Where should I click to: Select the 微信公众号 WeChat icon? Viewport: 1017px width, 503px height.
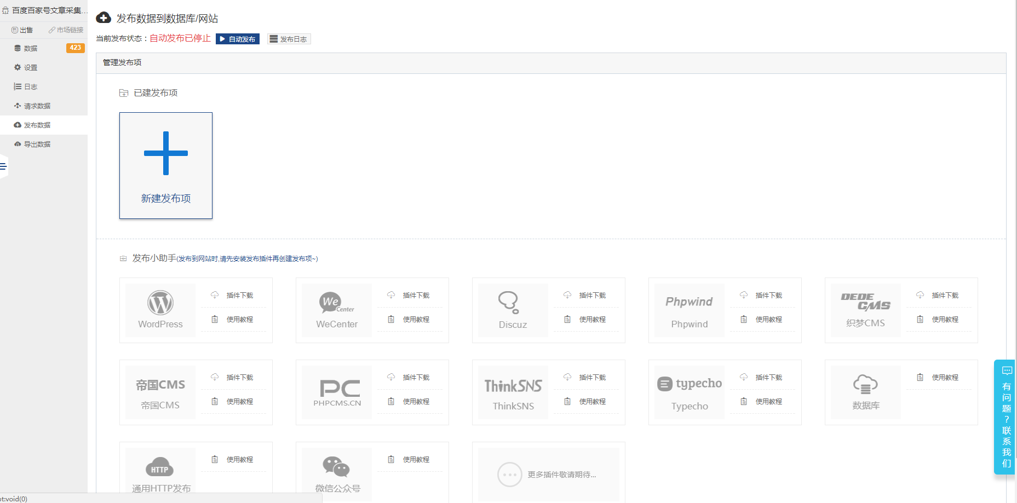336,467
